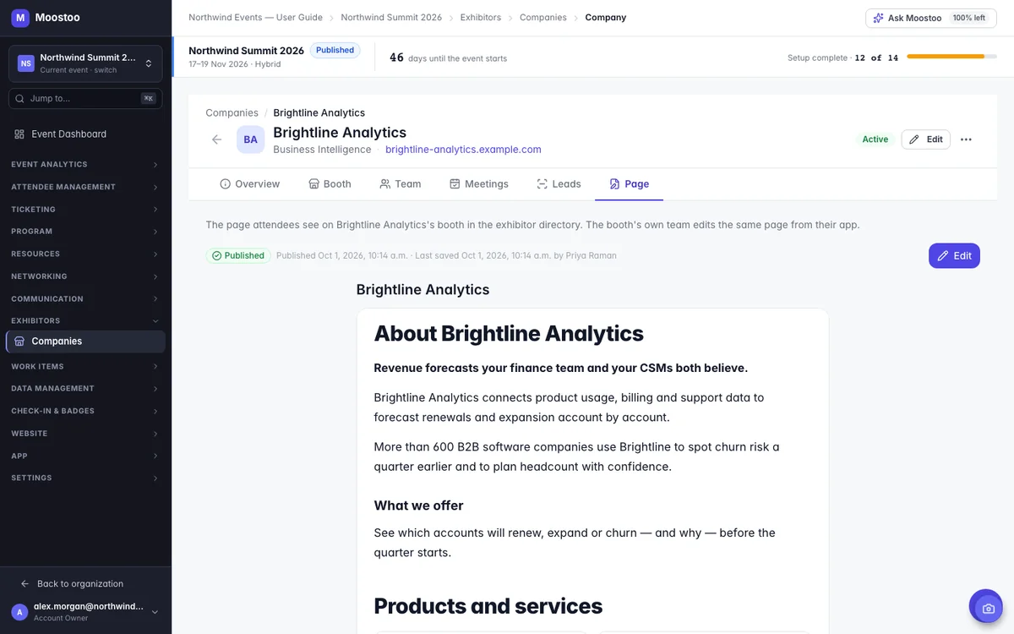This screenshot has height=634, width=1014.
Task: Select the Page tab
Action: (630, 184)
